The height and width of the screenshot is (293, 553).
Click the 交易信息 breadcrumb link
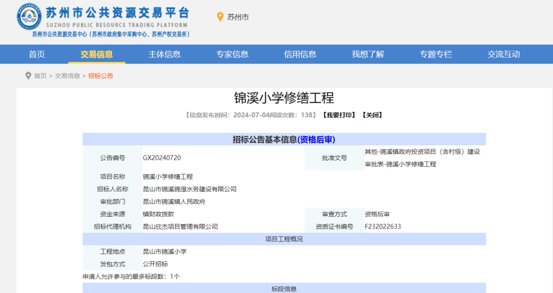68,76
